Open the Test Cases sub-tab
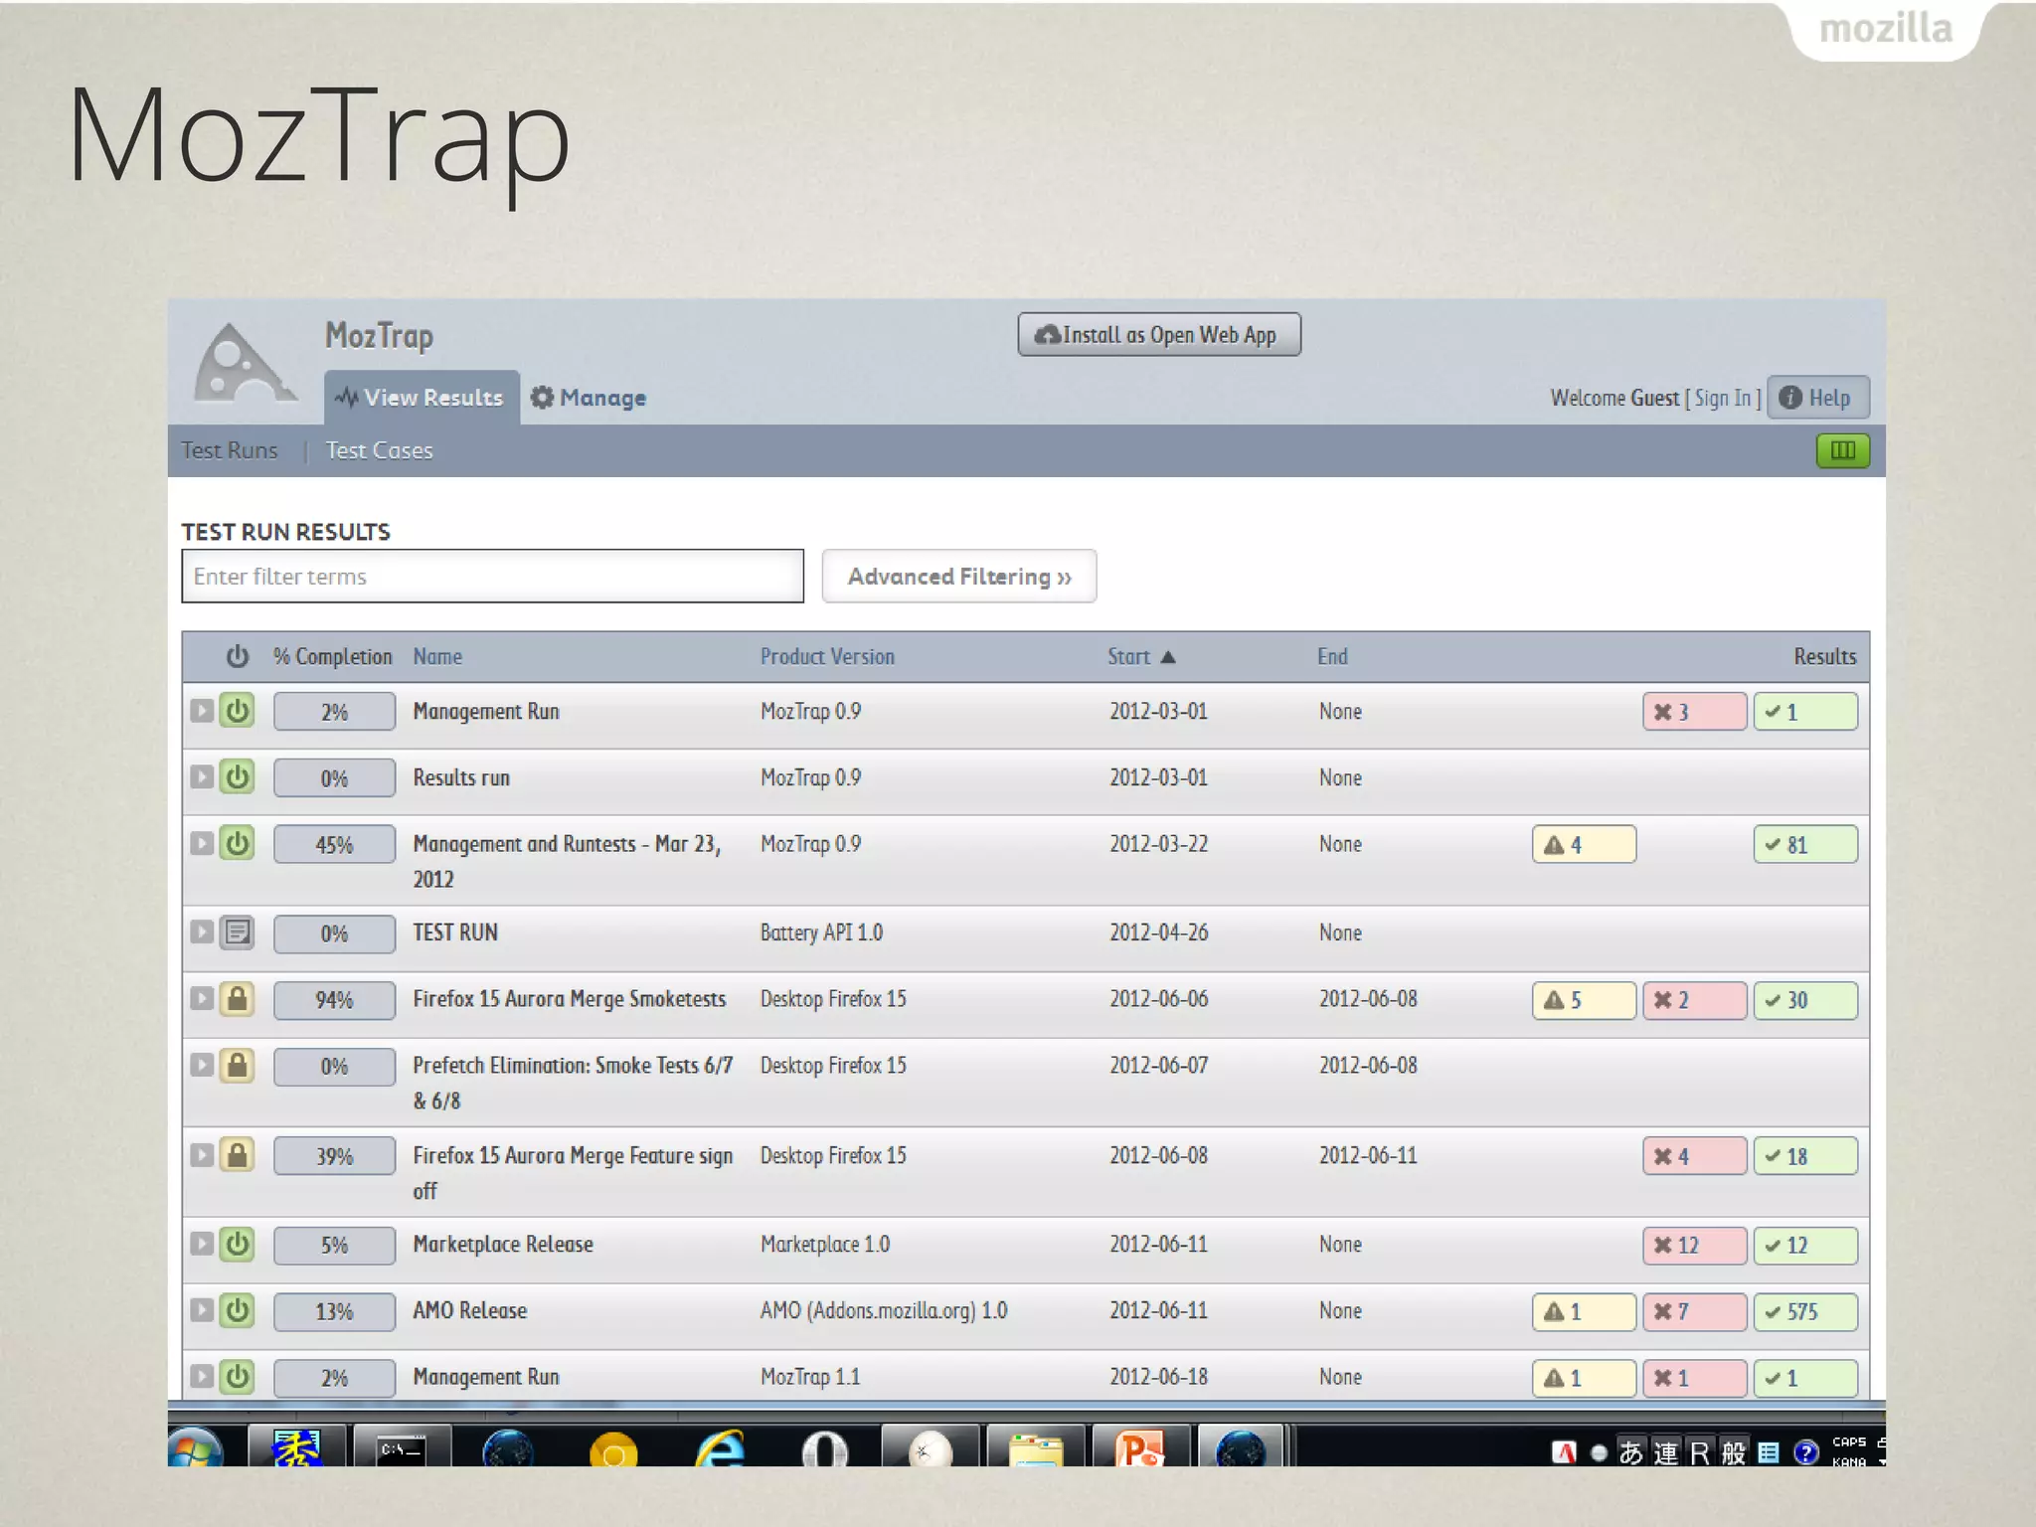This screenshot has width=2036, height=1527. [380, 450]
